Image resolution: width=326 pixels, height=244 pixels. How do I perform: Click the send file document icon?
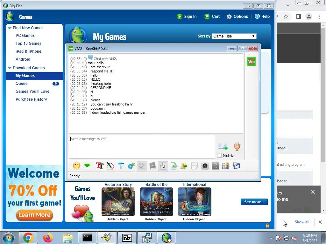pyautogui.click(x=174, y=166)
